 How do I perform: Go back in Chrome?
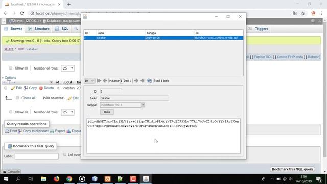pyautogui.click(x=6, y=13)
